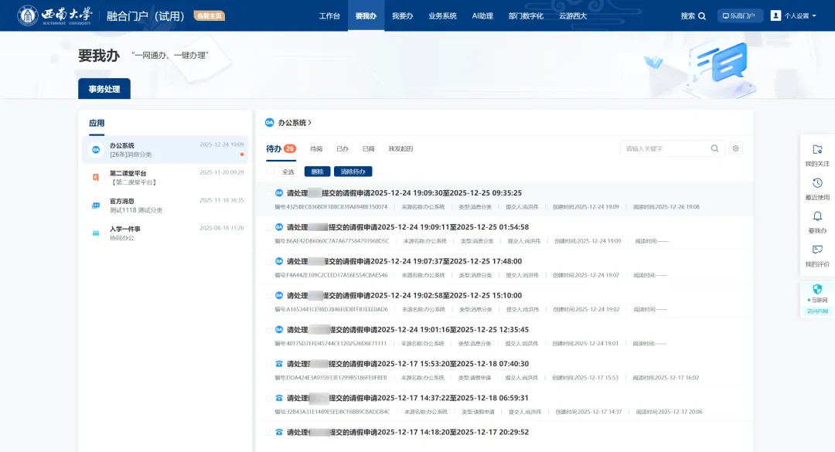Click the search magnifier icon in top bar

tap(702, 16)
